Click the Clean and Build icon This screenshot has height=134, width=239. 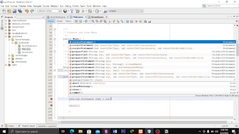pos(77,11)
